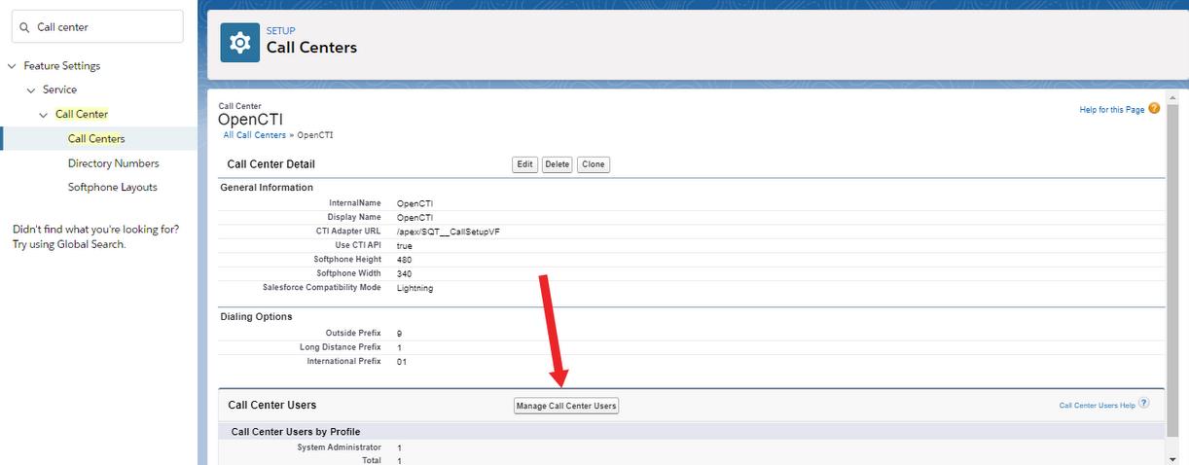
Task: Click the Dialing Options section heading
Action: point(257,316)
